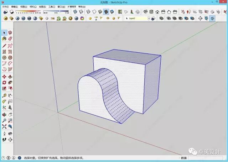Open the shadow settings icon

coord(5,12)
